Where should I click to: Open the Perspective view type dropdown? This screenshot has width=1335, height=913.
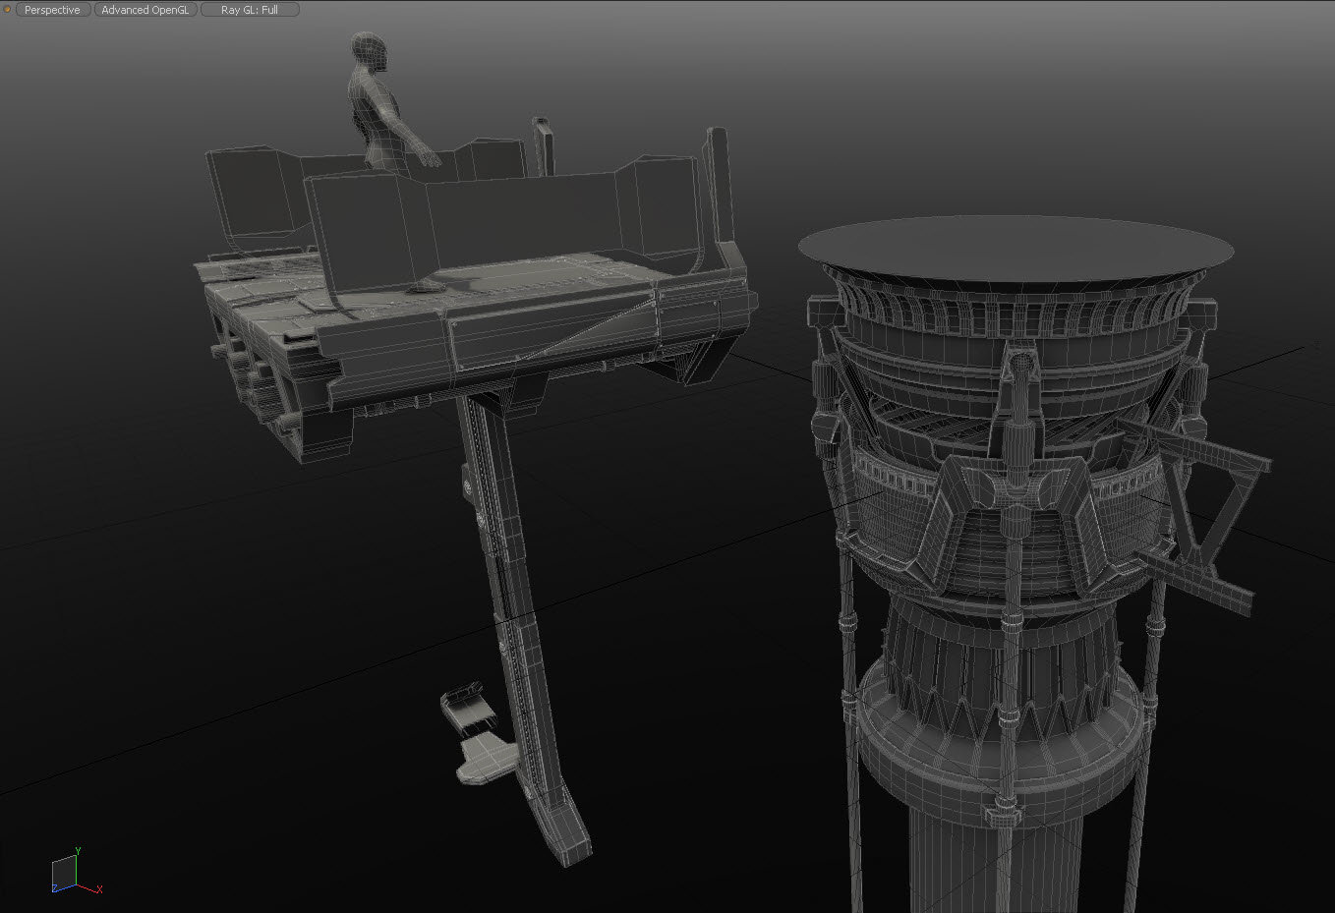[53, 10]
